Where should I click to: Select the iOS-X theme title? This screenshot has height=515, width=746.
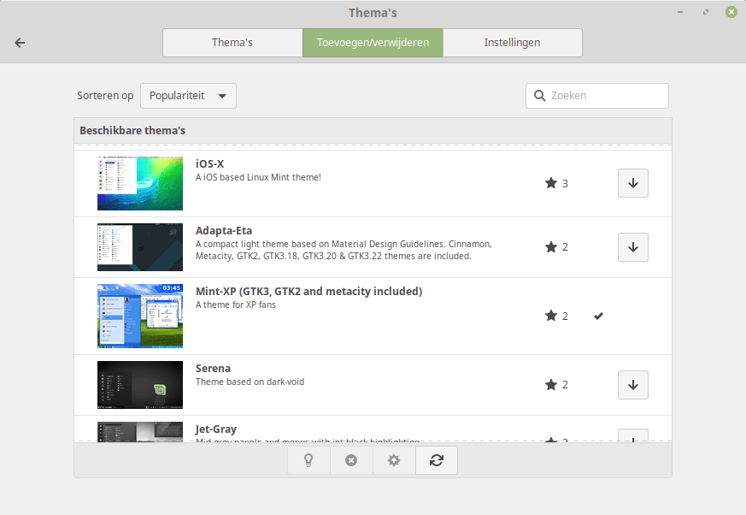coord(210,164)
